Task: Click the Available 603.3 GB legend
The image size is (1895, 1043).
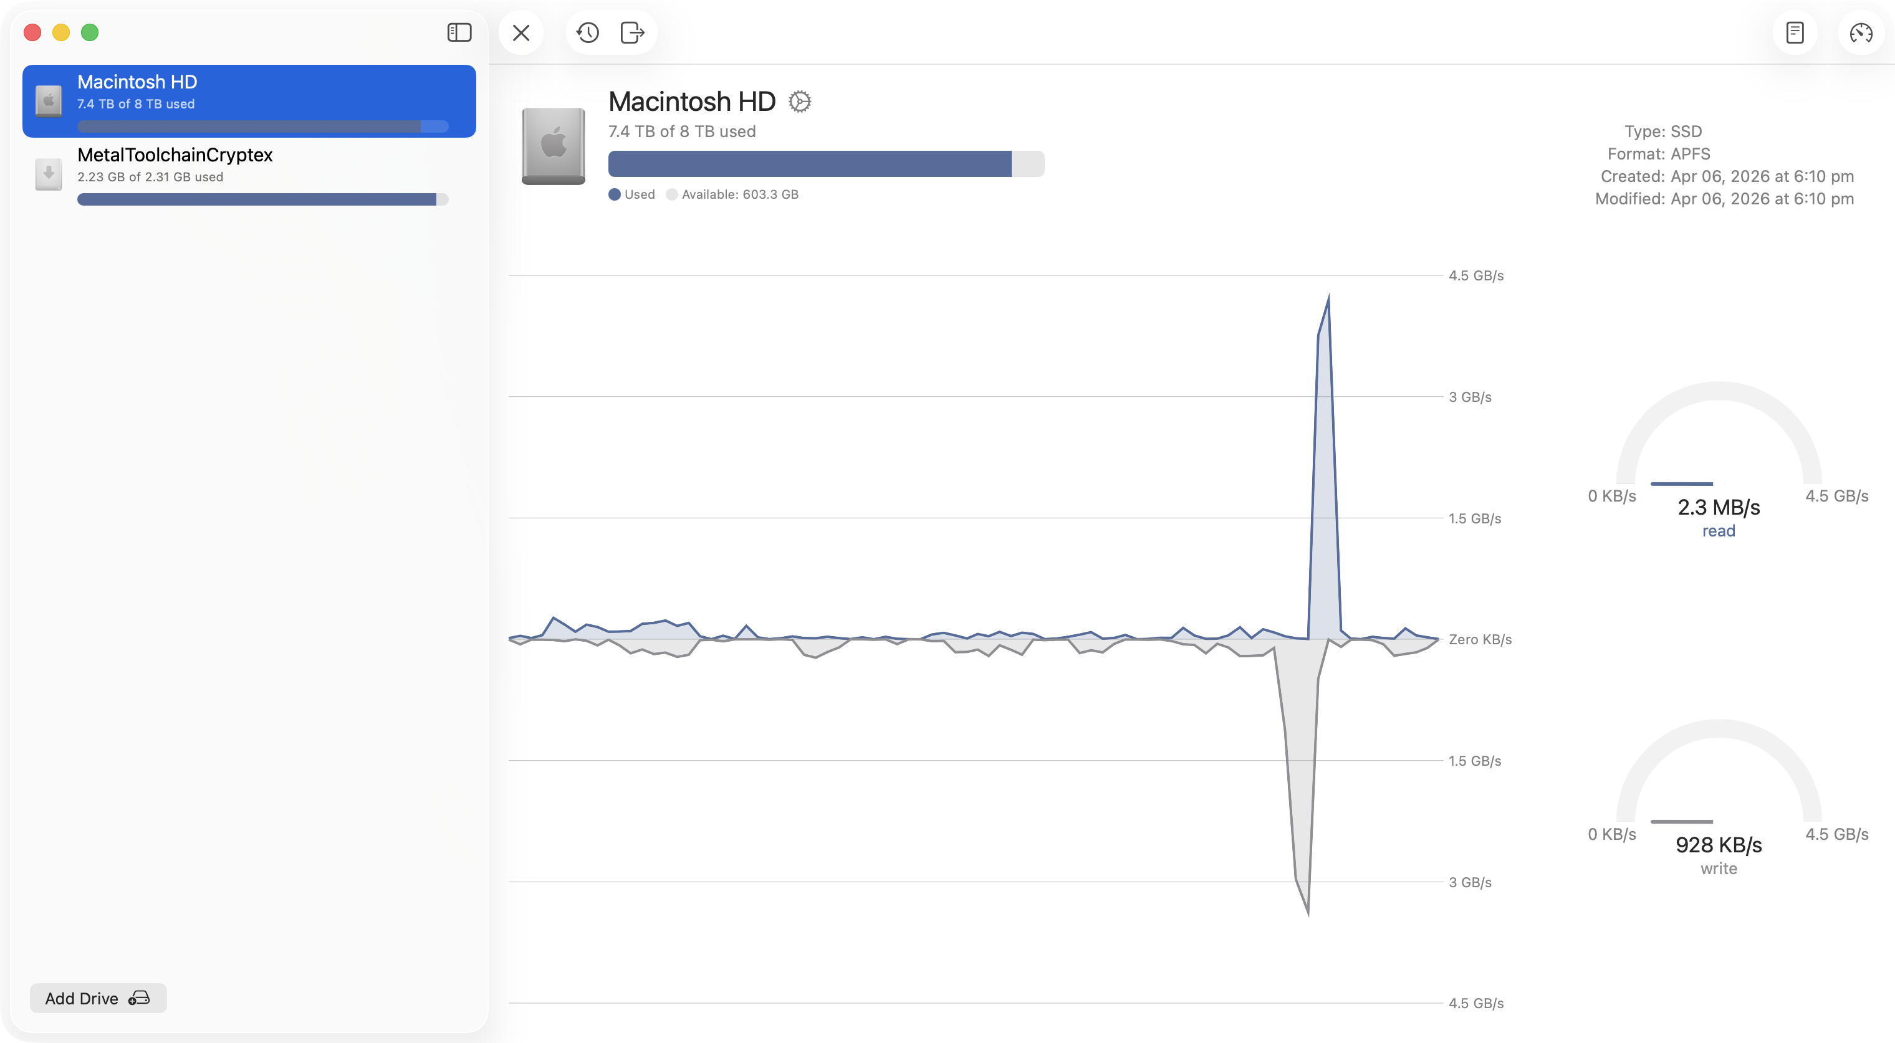Action: (739, 195)
